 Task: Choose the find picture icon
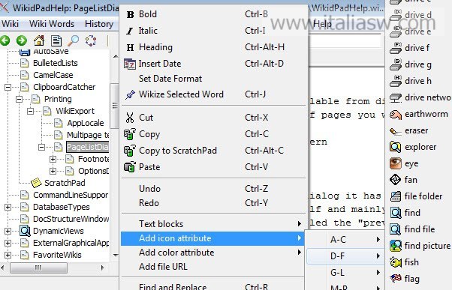click(x=420, y=246)
